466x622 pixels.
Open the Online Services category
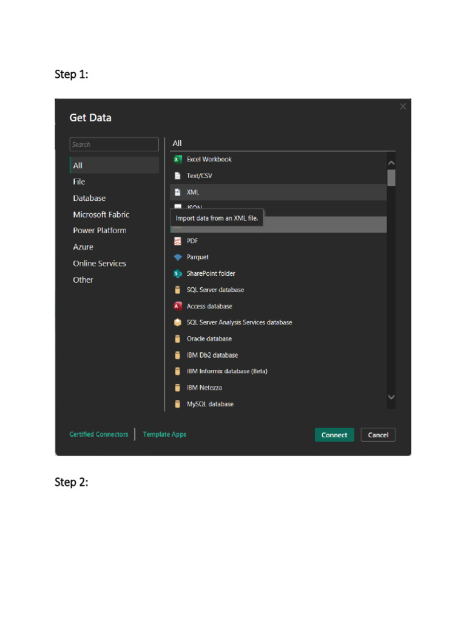(x=114, y=264)
